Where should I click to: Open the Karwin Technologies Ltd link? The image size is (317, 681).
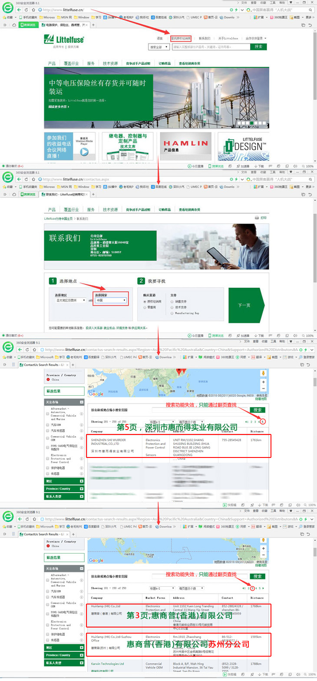click(x=108, y=664)
